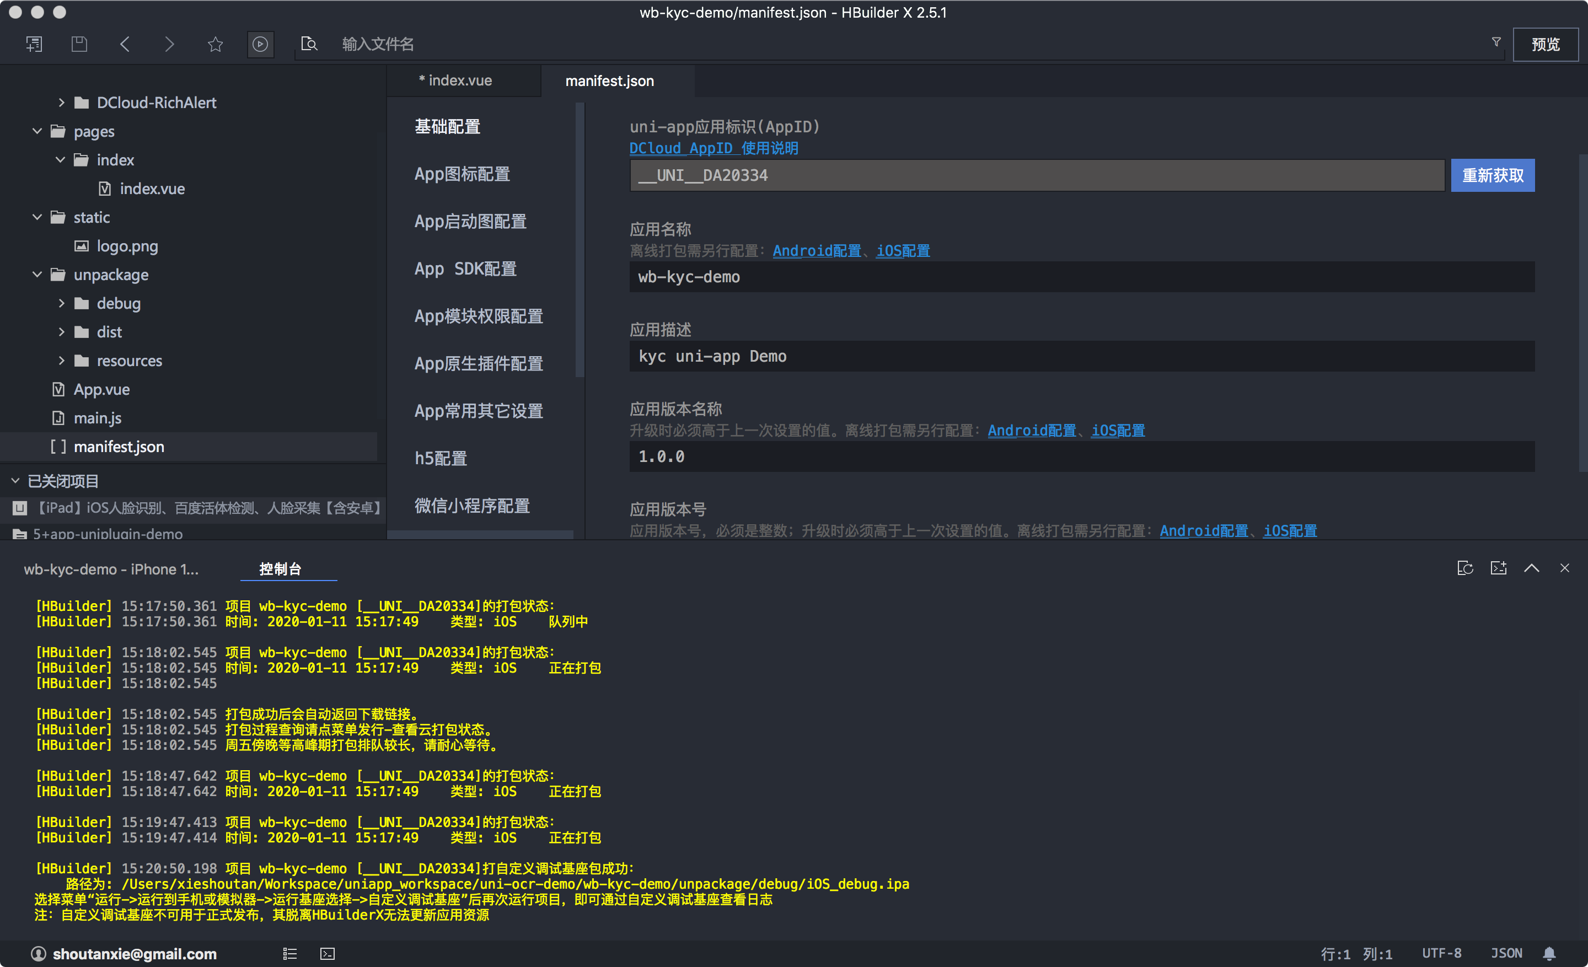Click the save file toolbar icon

click(x=79, y=44)
